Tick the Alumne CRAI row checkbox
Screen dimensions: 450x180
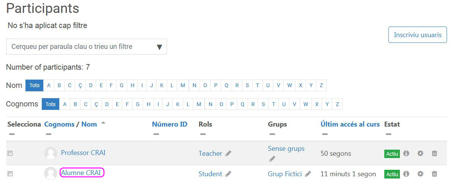10,174
